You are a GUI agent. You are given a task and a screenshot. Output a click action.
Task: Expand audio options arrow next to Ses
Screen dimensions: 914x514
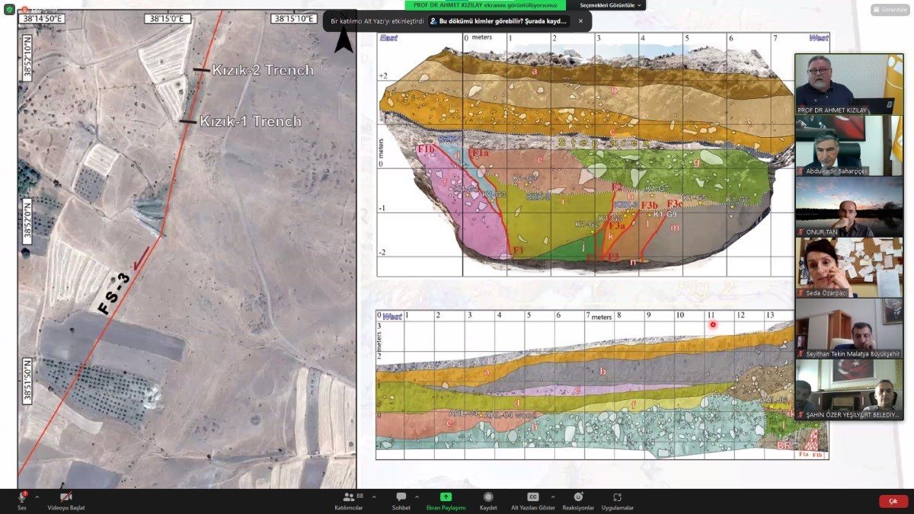coord(37,496)
